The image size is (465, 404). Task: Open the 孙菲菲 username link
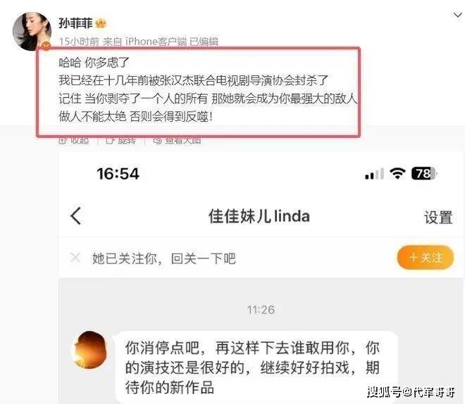click(x=75, y=23)
